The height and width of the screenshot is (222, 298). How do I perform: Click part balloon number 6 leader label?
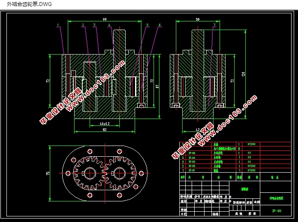click(x=160, y=25)
